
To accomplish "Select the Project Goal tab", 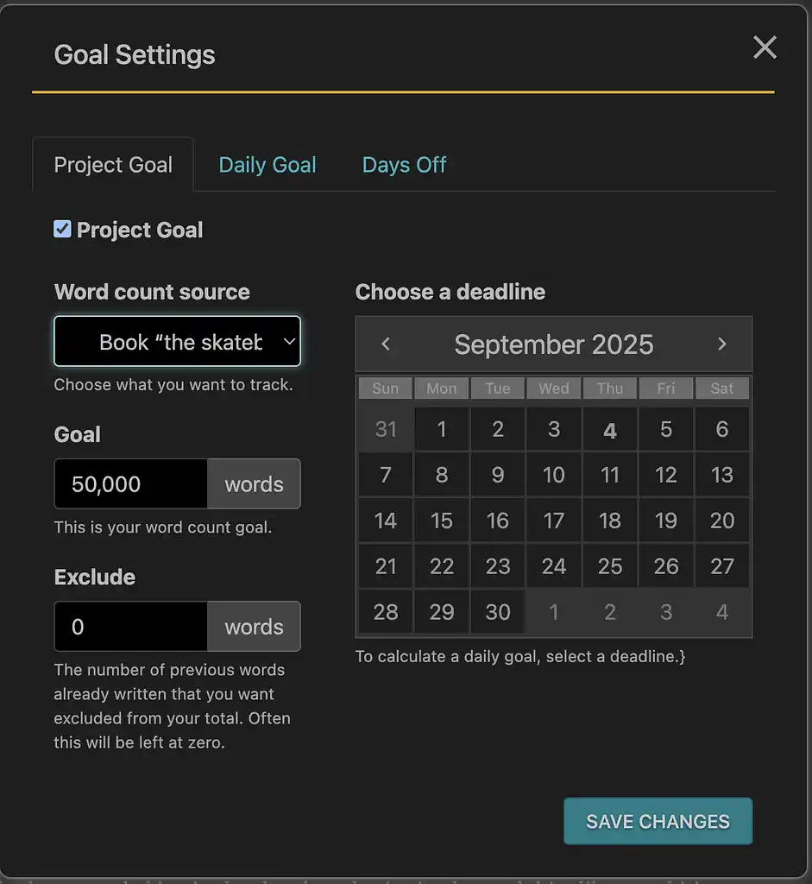I will point(113,165).
